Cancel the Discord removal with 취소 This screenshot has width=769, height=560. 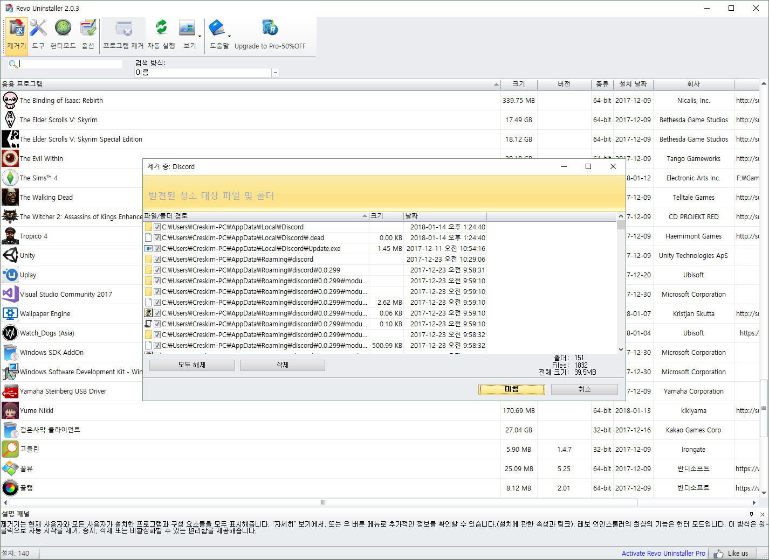585,389
